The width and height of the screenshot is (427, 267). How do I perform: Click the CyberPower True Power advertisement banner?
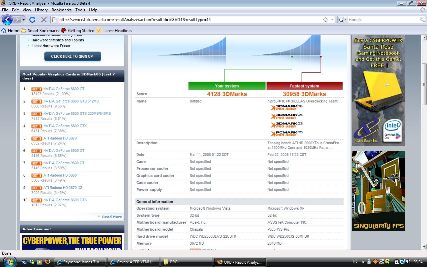(72, 242)
